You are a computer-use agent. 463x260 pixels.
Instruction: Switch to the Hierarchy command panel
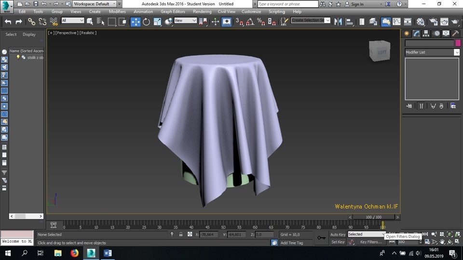(426, 33)
